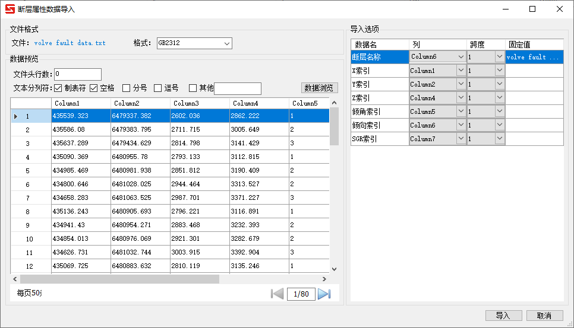This screenshot has height=328, width=574.
Task: Go to the next page arrow icon
Action: [324, 294]
